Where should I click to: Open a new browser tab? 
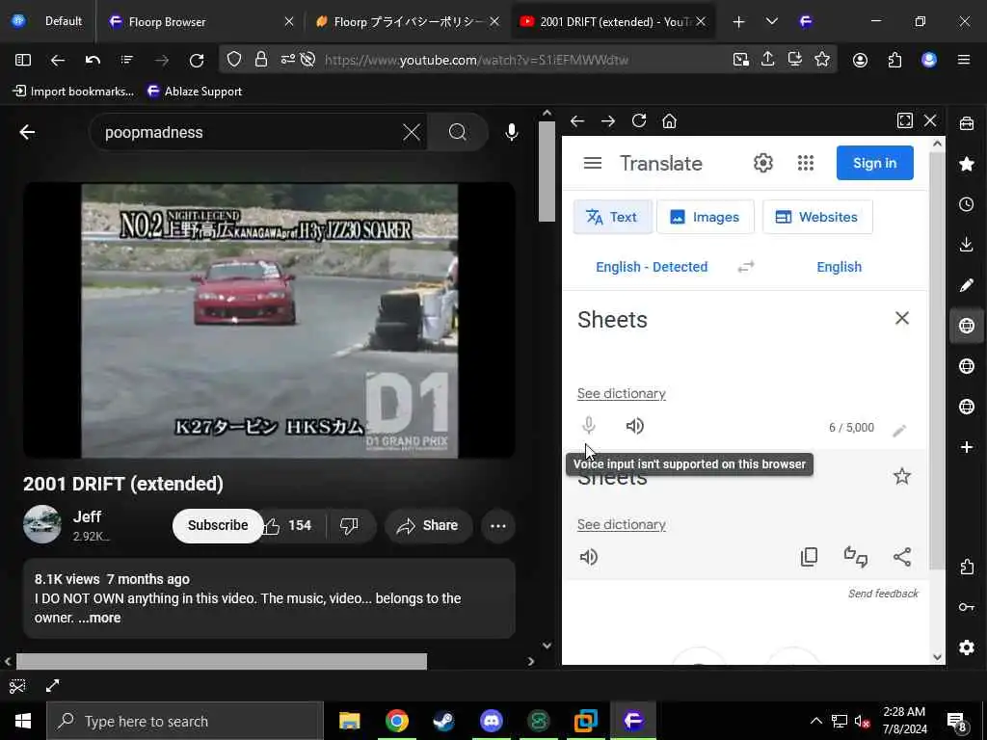738,21
